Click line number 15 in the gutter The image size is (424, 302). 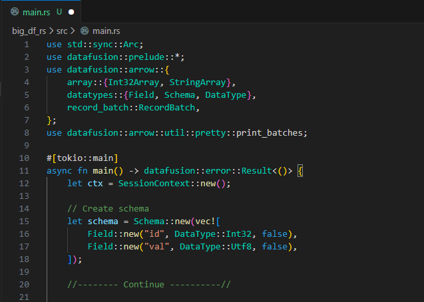click(25, 221)
